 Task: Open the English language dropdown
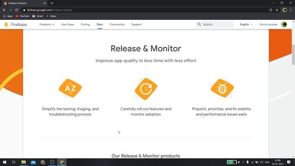tap(246, 24)
